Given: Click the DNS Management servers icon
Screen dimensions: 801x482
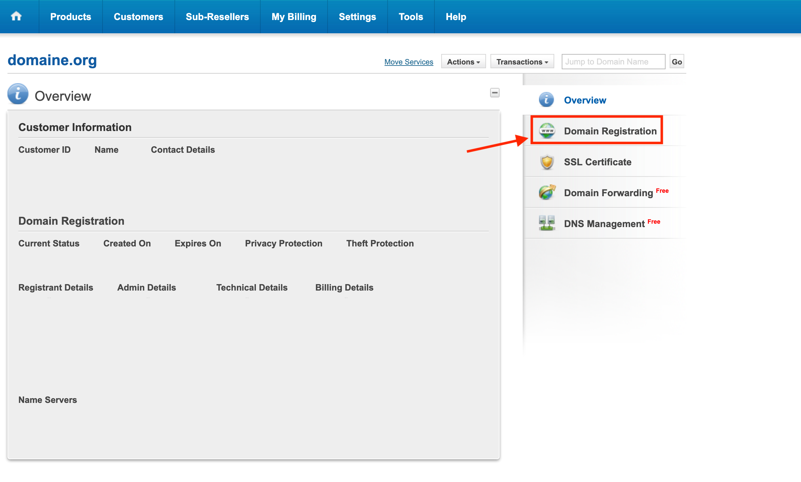Looking at the screenshot, I should pos(547,223).
